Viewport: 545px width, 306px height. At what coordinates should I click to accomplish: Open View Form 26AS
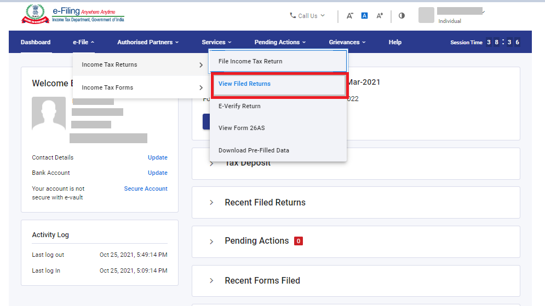click(x=242, y=128)
